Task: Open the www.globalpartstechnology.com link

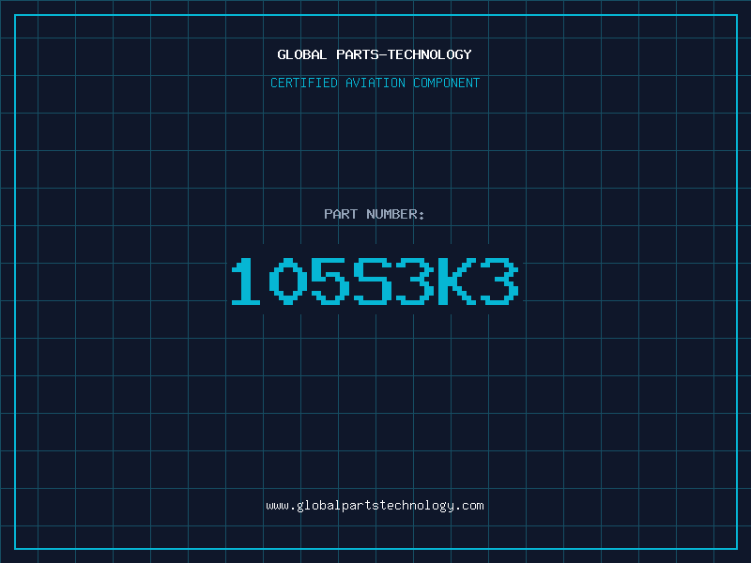Action: [x=375, y=506]
